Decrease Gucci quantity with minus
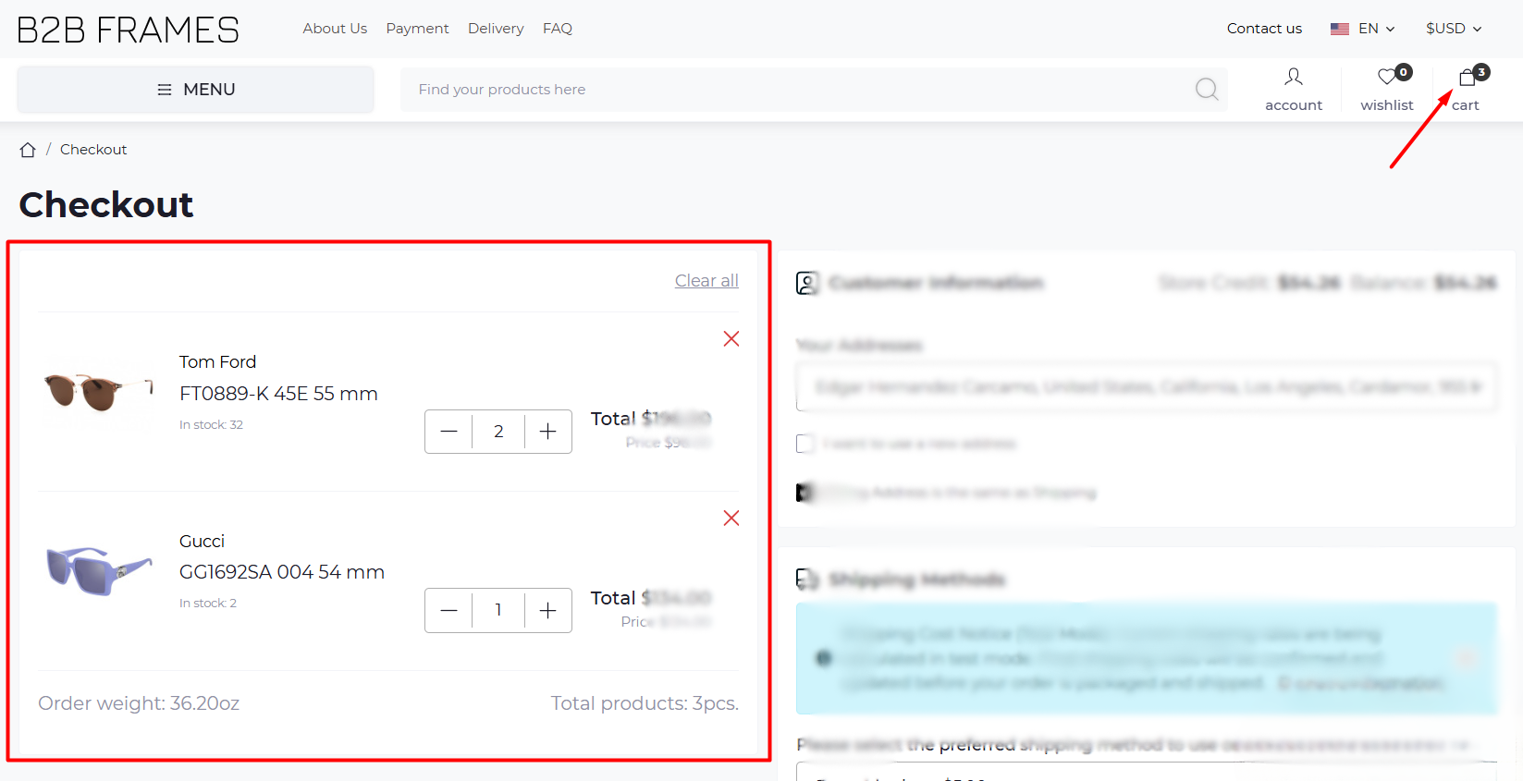The width and height of the screenshot is (1523, 781). (449, 610)
